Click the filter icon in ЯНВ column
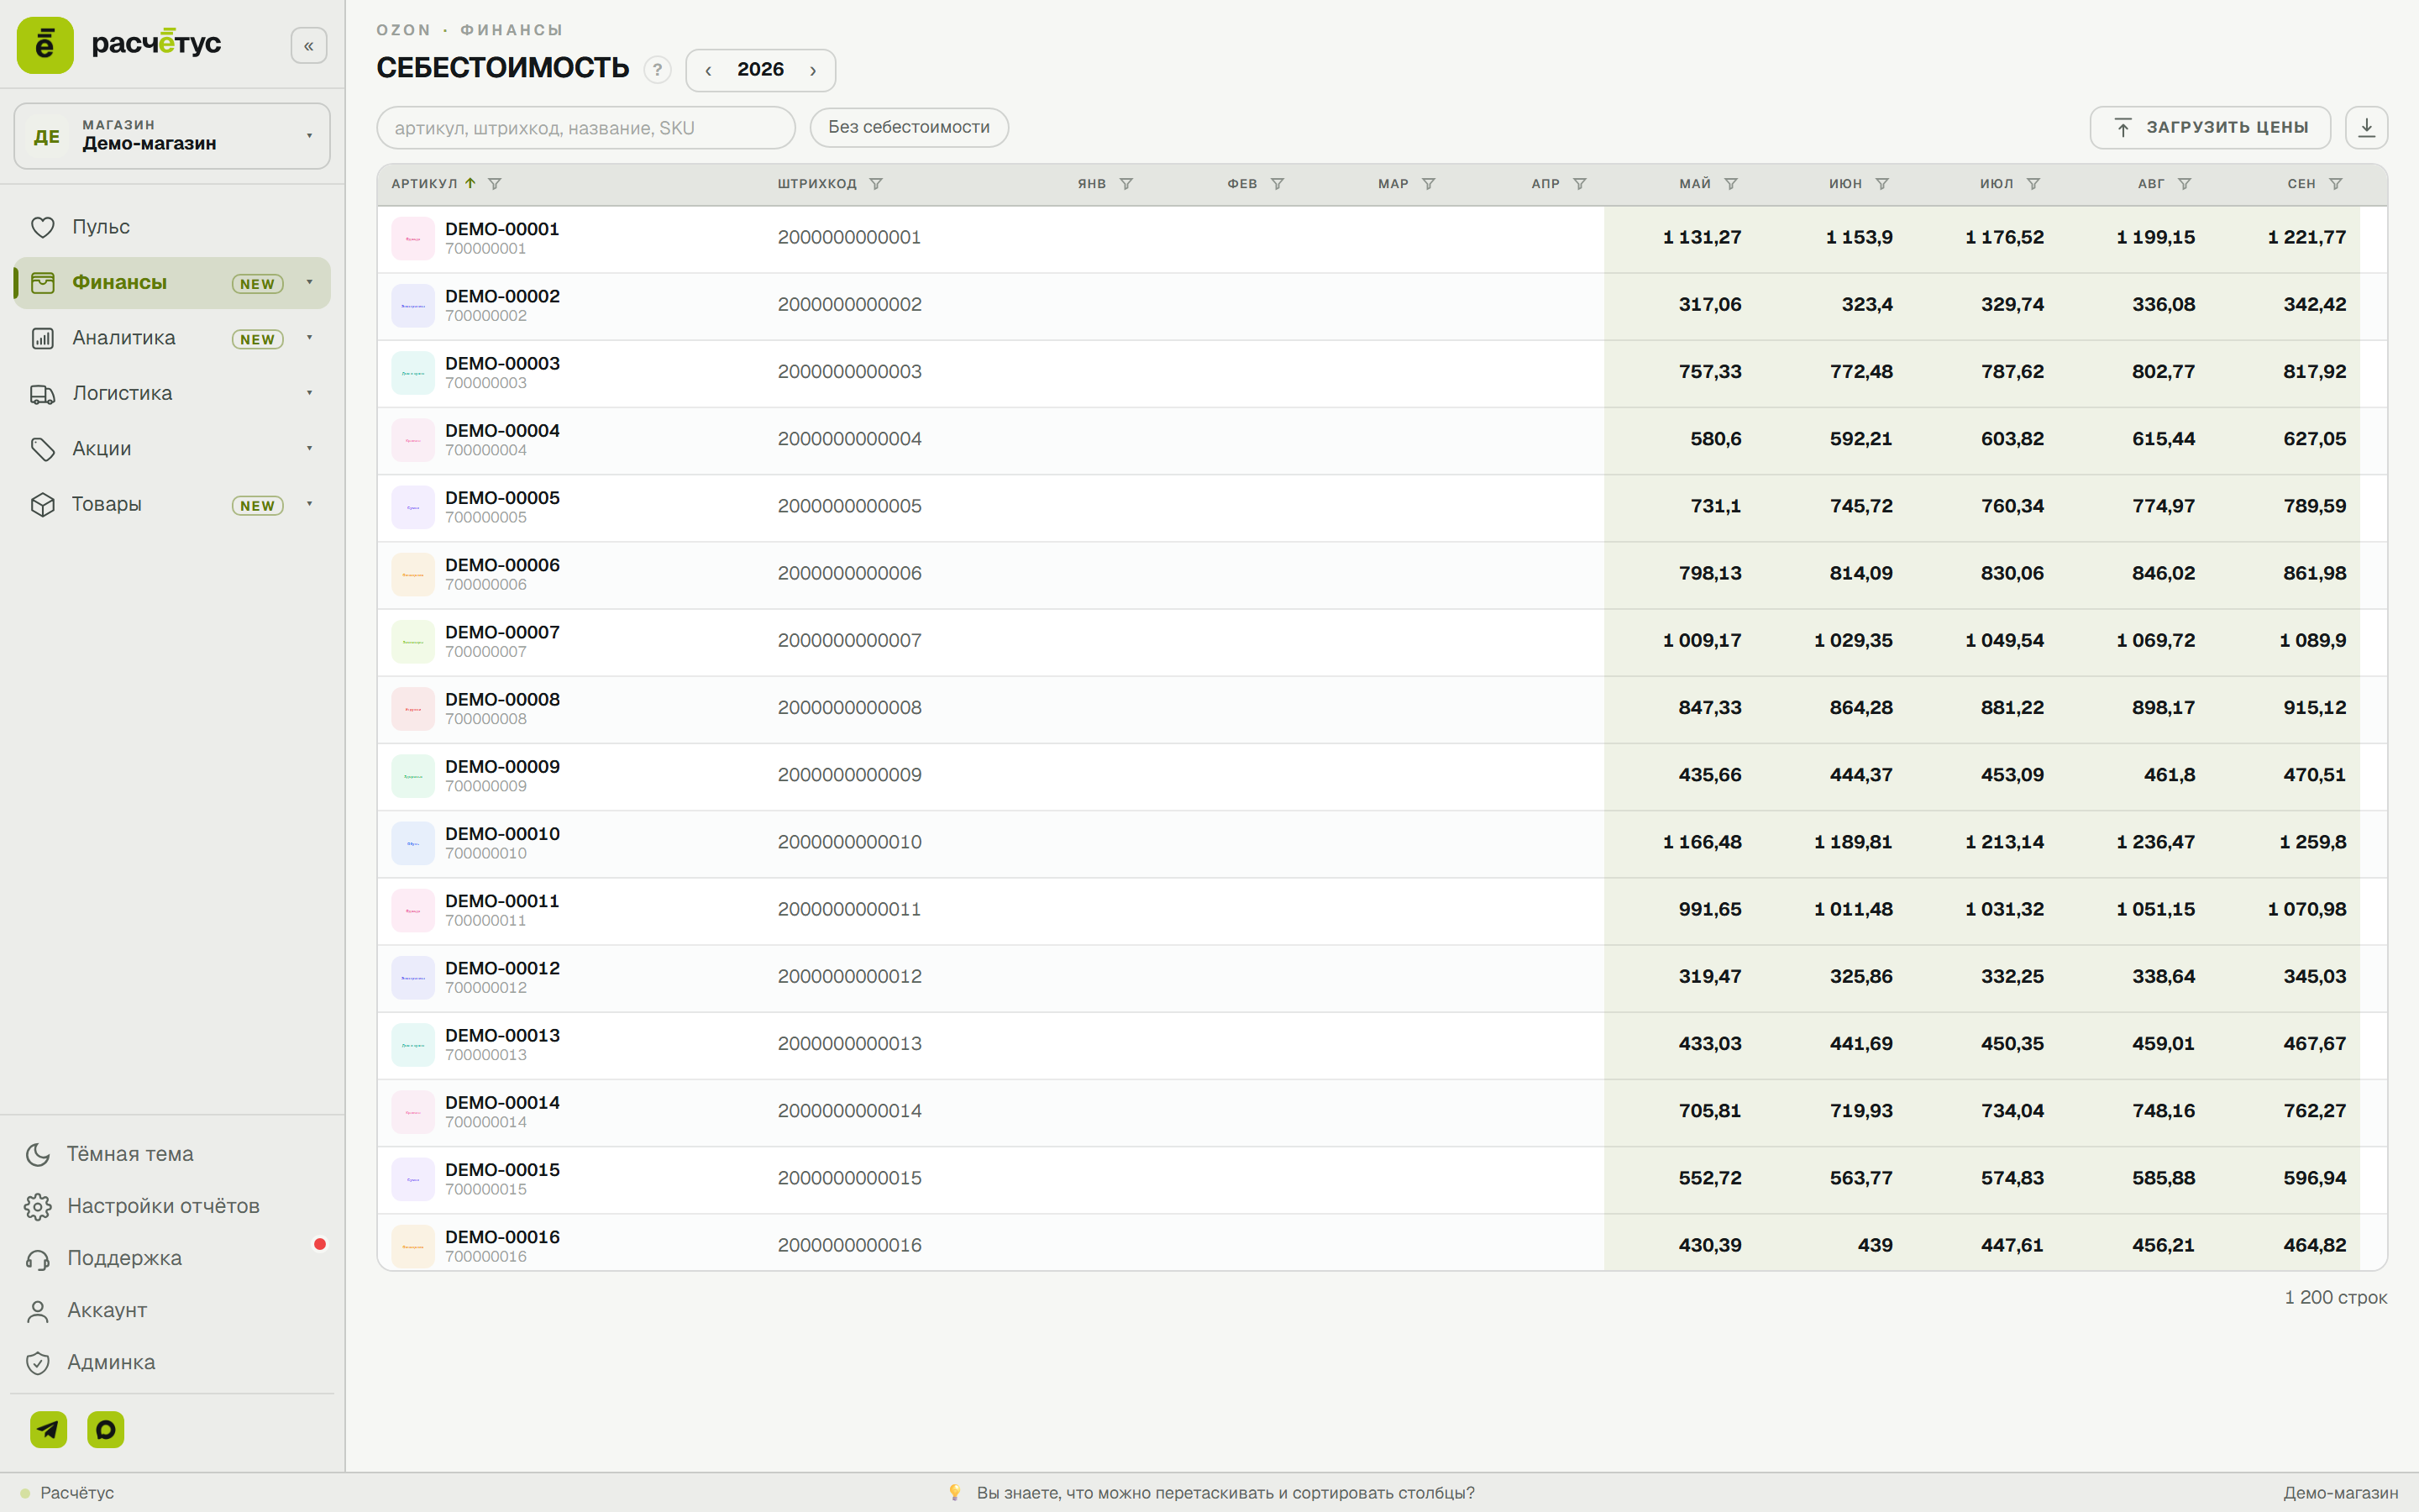 tap(1126, 184)
